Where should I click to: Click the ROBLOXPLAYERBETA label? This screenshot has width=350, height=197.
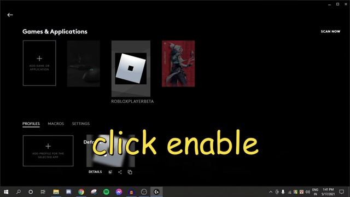point(132,101)
